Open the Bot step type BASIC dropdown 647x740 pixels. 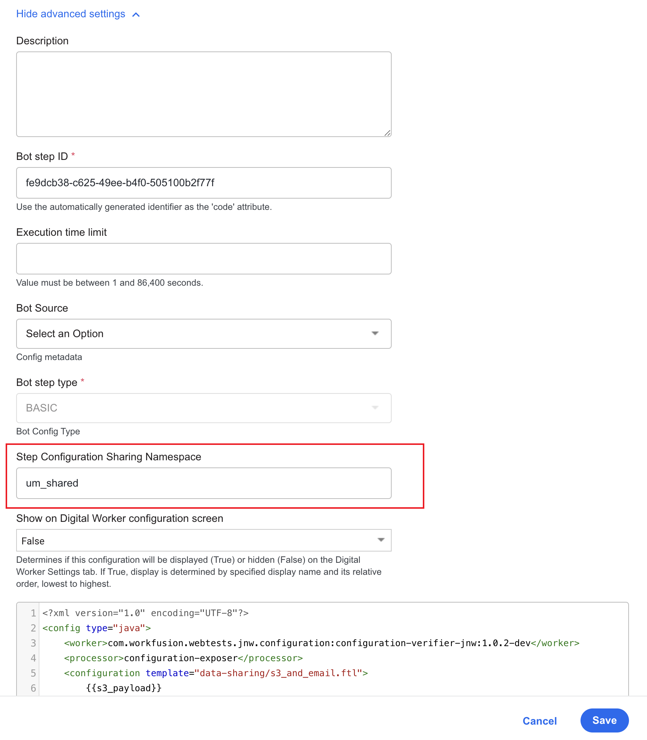(204, 408)
